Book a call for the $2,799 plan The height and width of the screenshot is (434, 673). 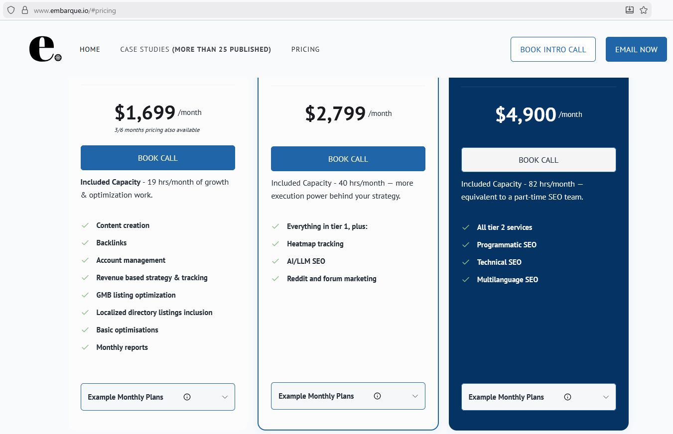point(348,159)
